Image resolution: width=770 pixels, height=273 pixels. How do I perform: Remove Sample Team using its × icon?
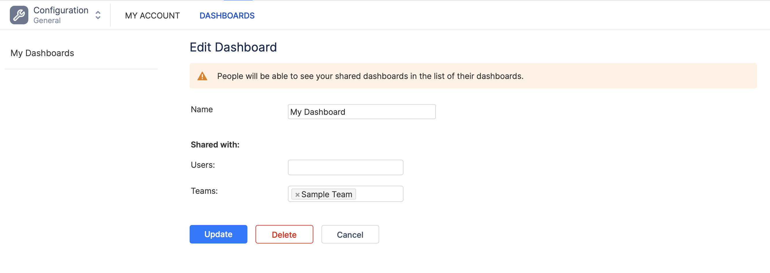click(x=297, y=195)
